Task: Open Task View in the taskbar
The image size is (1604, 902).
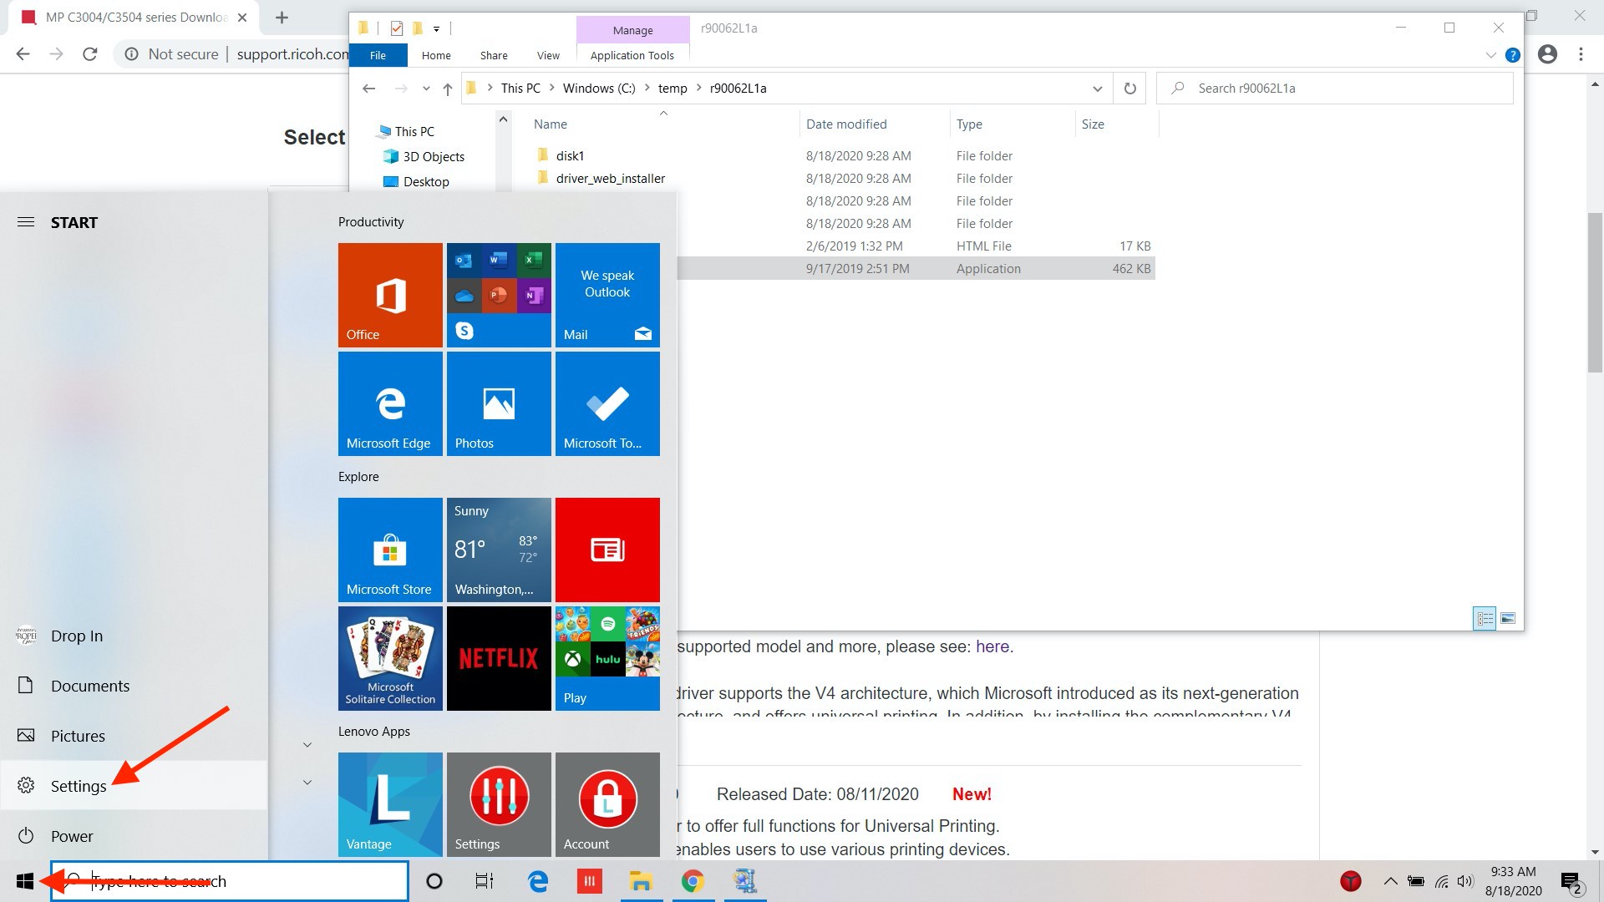Action: tap(485, 881)
